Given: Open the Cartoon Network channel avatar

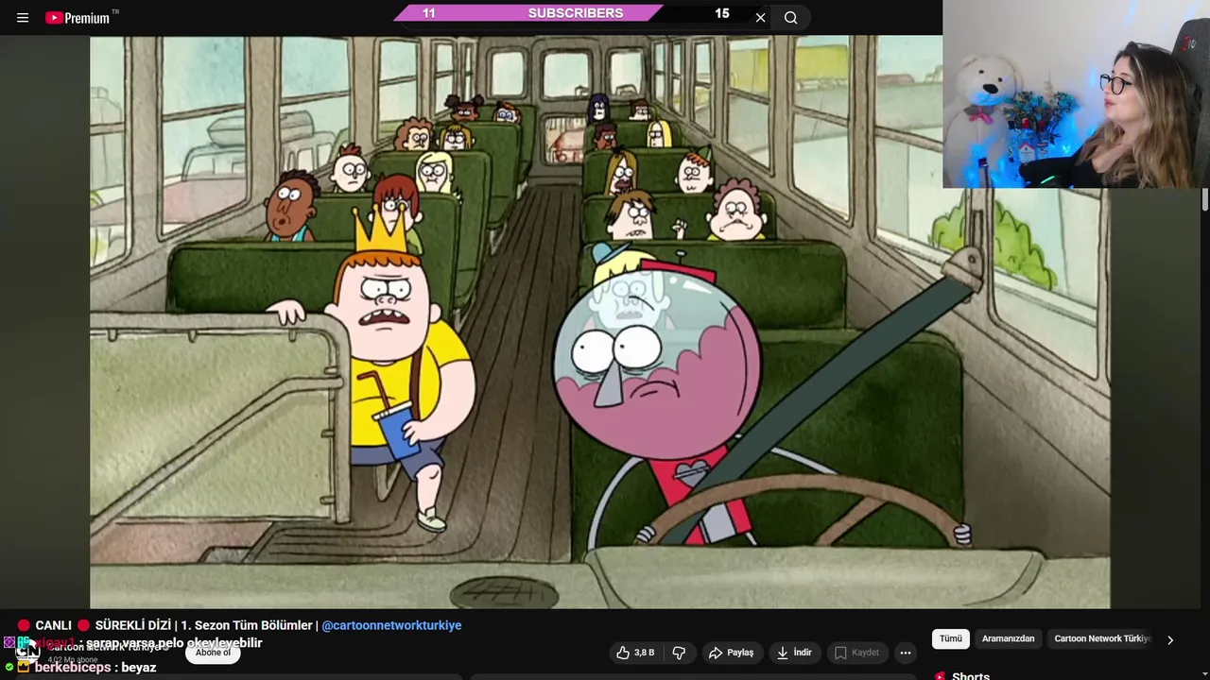Looking at the screenshot, I should coord(27,650).
